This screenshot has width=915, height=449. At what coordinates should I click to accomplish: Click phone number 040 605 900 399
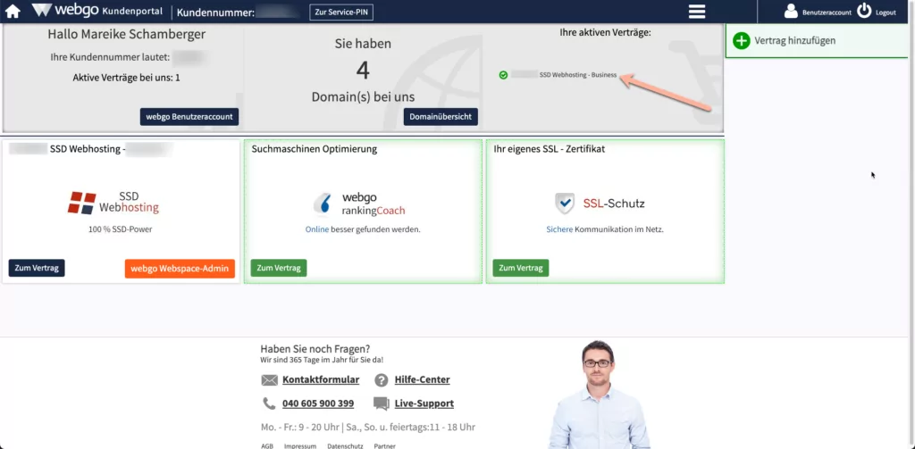point(318,403)
